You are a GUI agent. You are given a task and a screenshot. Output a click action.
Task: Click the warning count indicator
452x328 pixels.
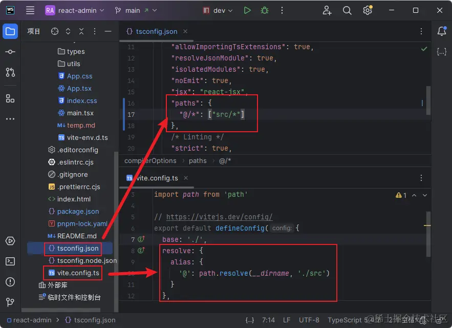401,195
